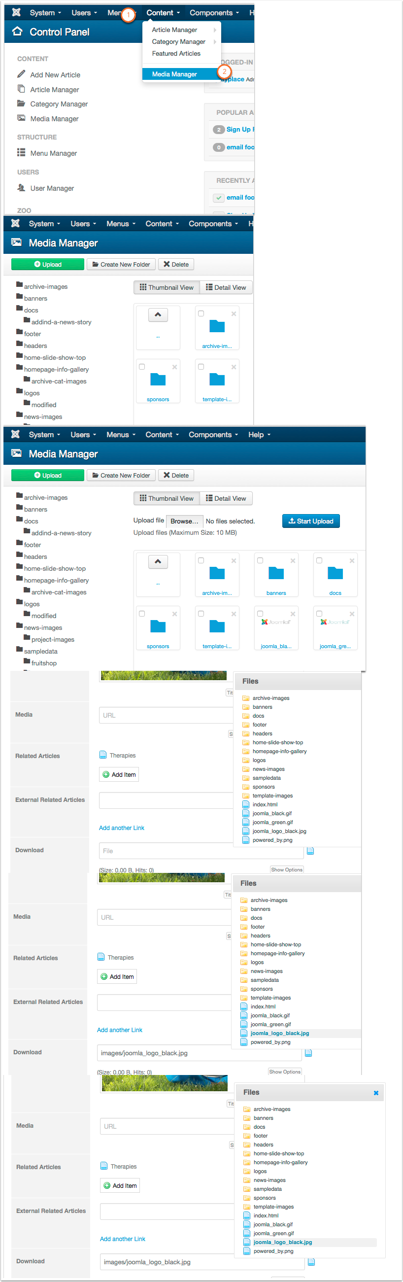The height and width of the screenshot is (1282, 403).
Task: Click the Menu Manager list icon
Action: (x=21, y=153)
